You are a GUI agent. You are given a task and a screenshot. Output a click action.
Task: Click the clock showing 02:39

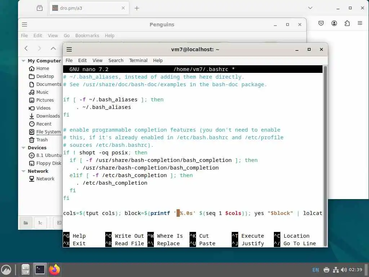point(355,270)
